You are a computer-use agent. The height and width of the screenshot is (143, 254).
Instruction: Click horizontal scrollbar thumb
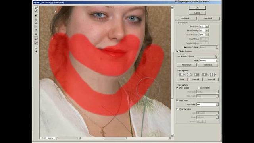click(x=115, y=138)
